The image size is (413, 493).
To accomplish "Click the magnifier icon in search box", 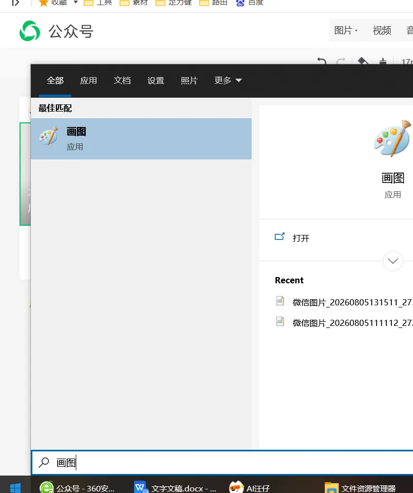I will click(44, 462).
